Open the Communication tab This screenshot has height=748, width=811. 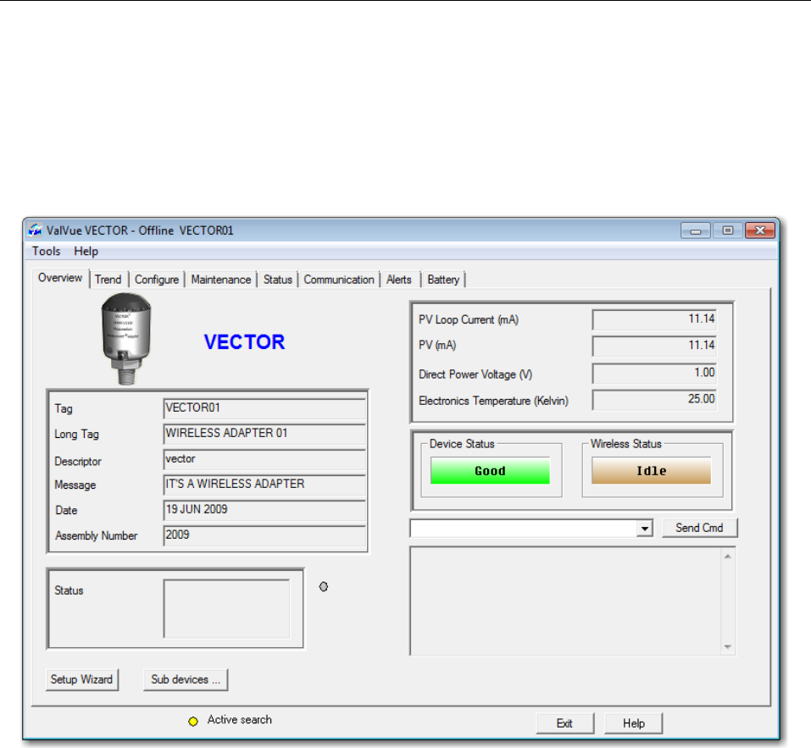pos(339,280)
